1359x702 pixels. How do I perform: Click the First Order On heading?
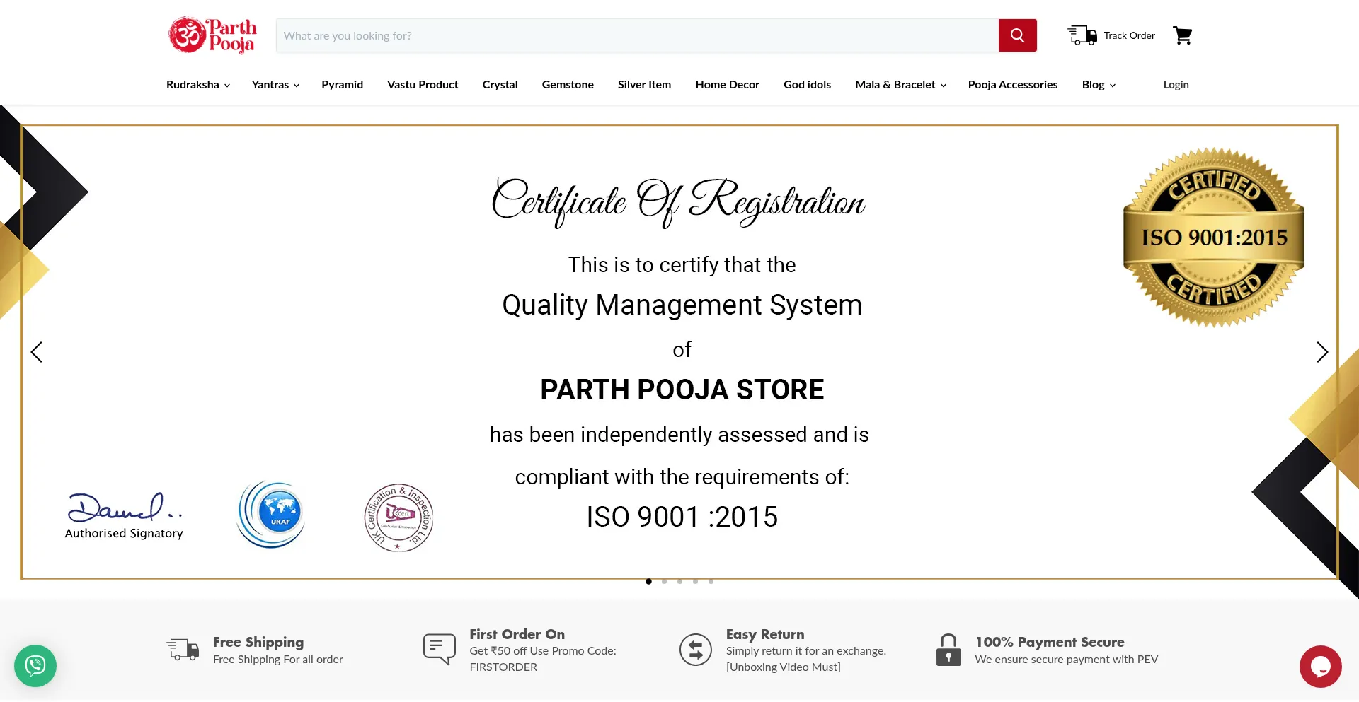pos(517,634)
